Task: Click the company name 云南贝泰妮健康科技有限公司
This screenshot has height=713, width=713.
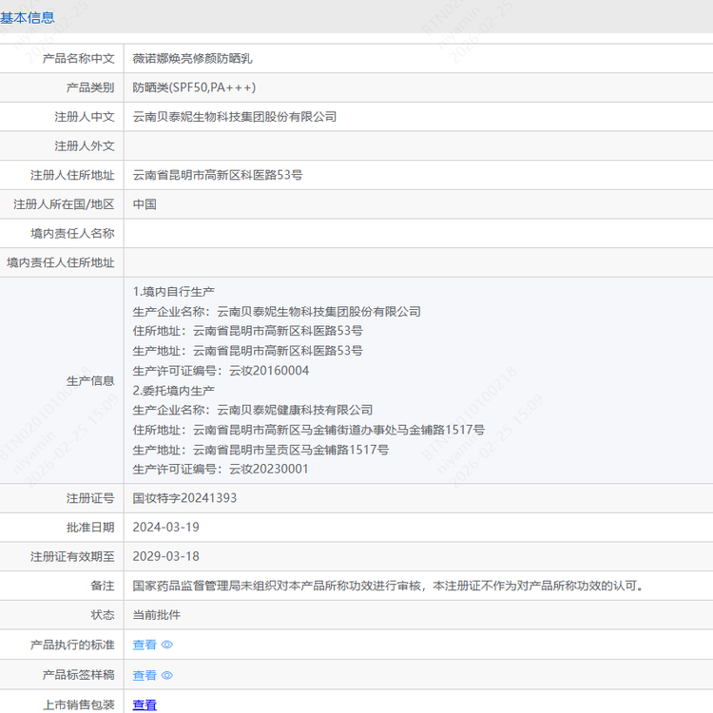Action: click(295, 410)
